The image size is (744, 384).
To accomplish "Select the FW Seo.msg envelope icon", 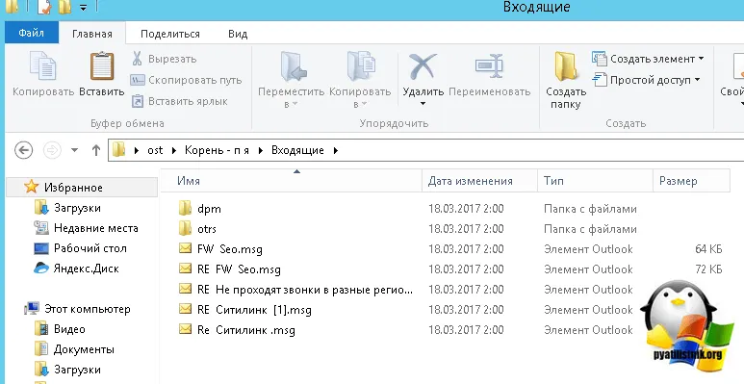I will pos(185,248).
